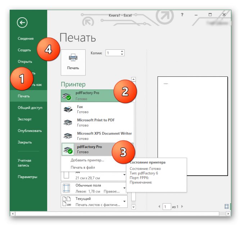Open Учетная запись in the sidebar
Image resolution: width=241 pixels, height=226 pixels.
(24, 163)
